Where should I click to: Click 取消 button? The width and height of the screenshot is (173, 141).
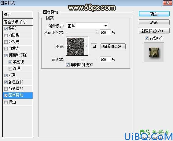pyautogui.click(x=154, y=22)
